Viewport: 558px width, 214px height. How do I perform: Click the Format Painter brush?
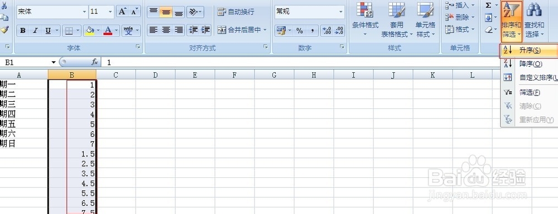click(4, 30)
